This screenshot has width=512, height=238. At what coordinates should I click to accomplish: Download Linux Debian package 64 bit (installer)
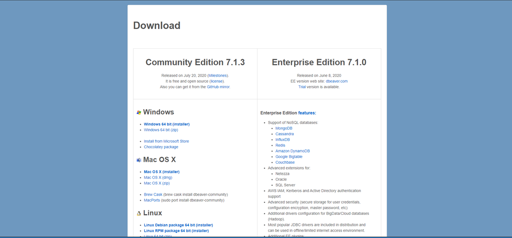(178, 225)
